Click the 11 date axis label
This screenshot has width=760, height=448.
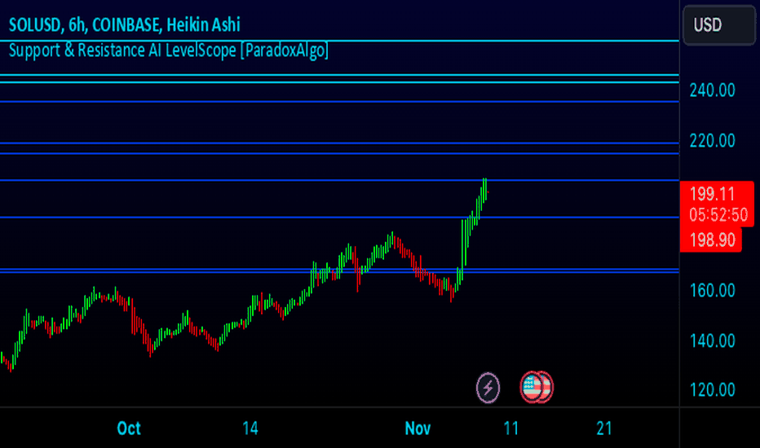point(511,428)
